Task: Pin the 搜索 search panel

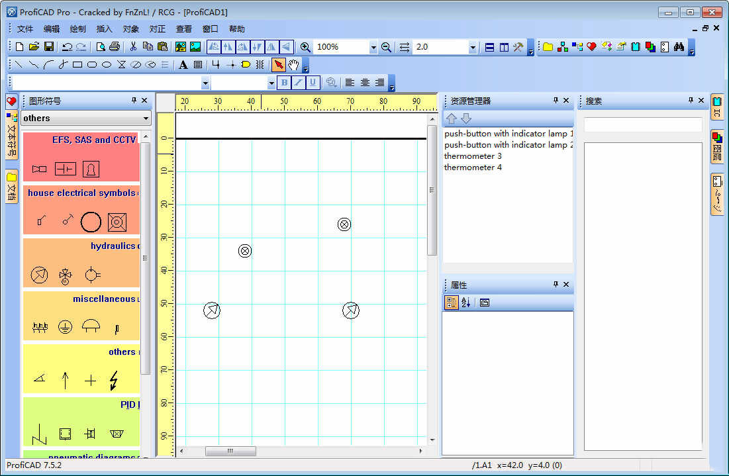Action: 691,101
